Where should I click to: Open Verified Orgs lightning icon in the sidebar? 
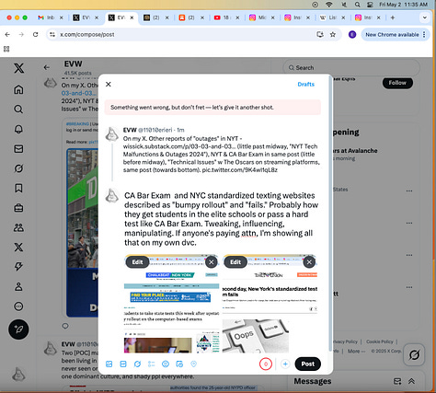click(x=18, y=267)
